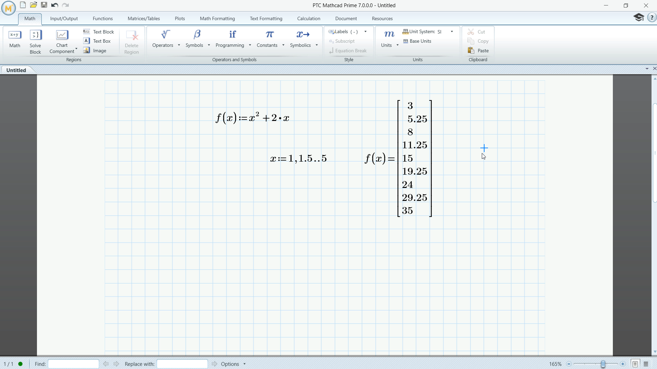
Task: Switch to page view icon in status bar
Action: [x=635, y=364]
